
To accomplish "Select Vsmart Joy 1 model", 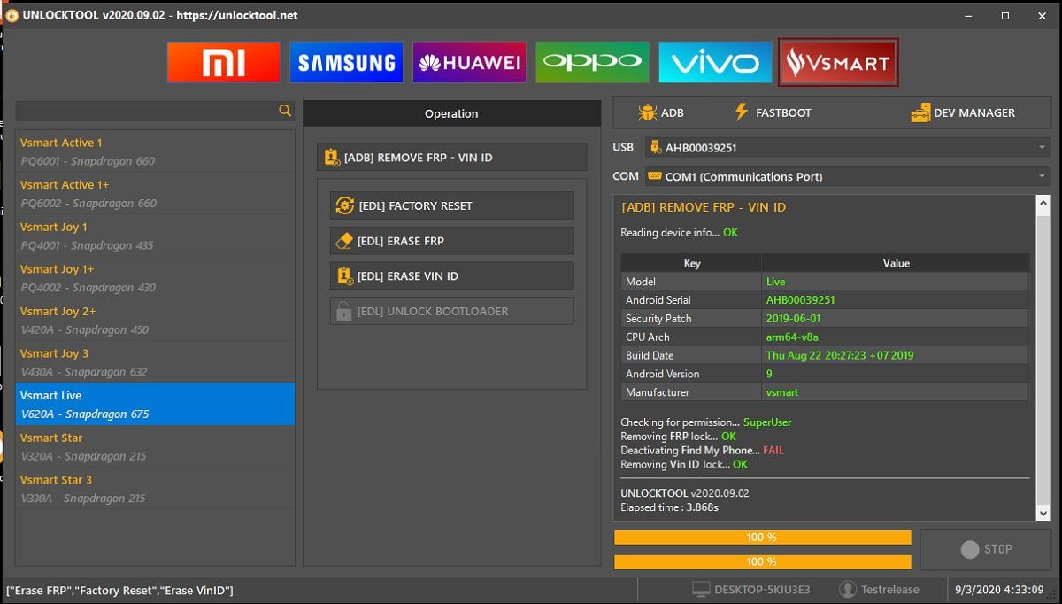I will click(155, 236).
